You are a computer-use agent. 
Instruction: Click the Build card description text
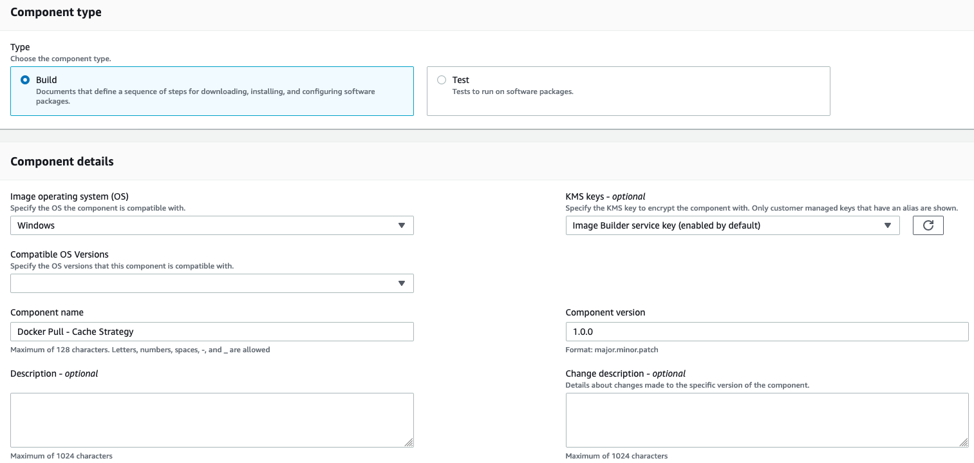[205, 96]
